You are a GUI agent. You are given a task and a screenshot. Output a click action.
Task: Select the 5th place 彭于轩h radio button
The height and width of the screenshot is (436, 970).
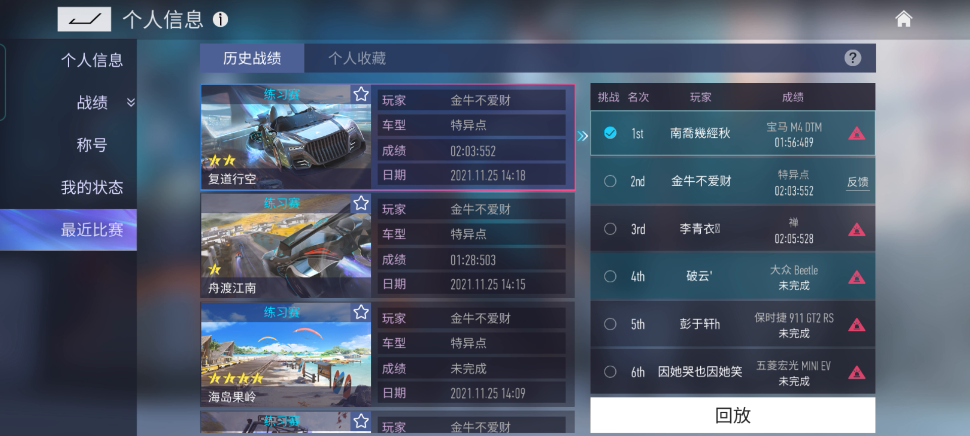(x=610, y=324)
